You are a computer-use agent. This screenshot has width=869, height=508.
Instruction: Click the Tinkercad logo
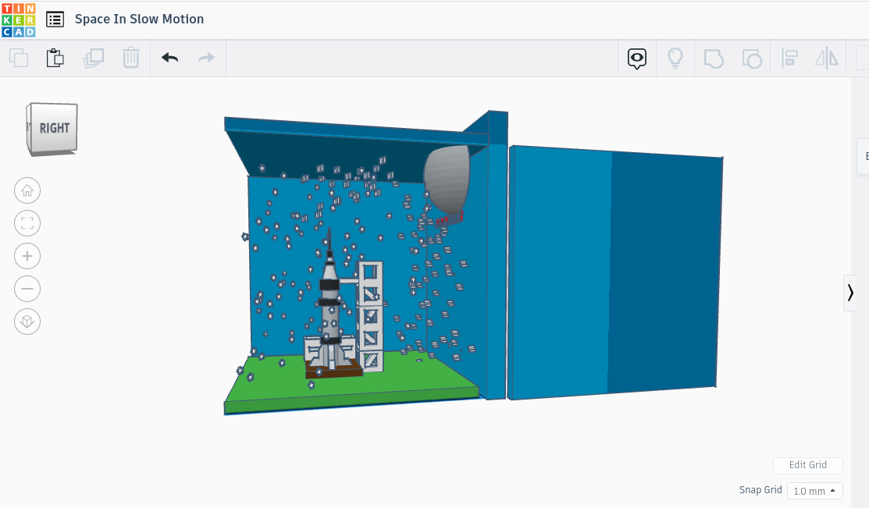(18, 20)
